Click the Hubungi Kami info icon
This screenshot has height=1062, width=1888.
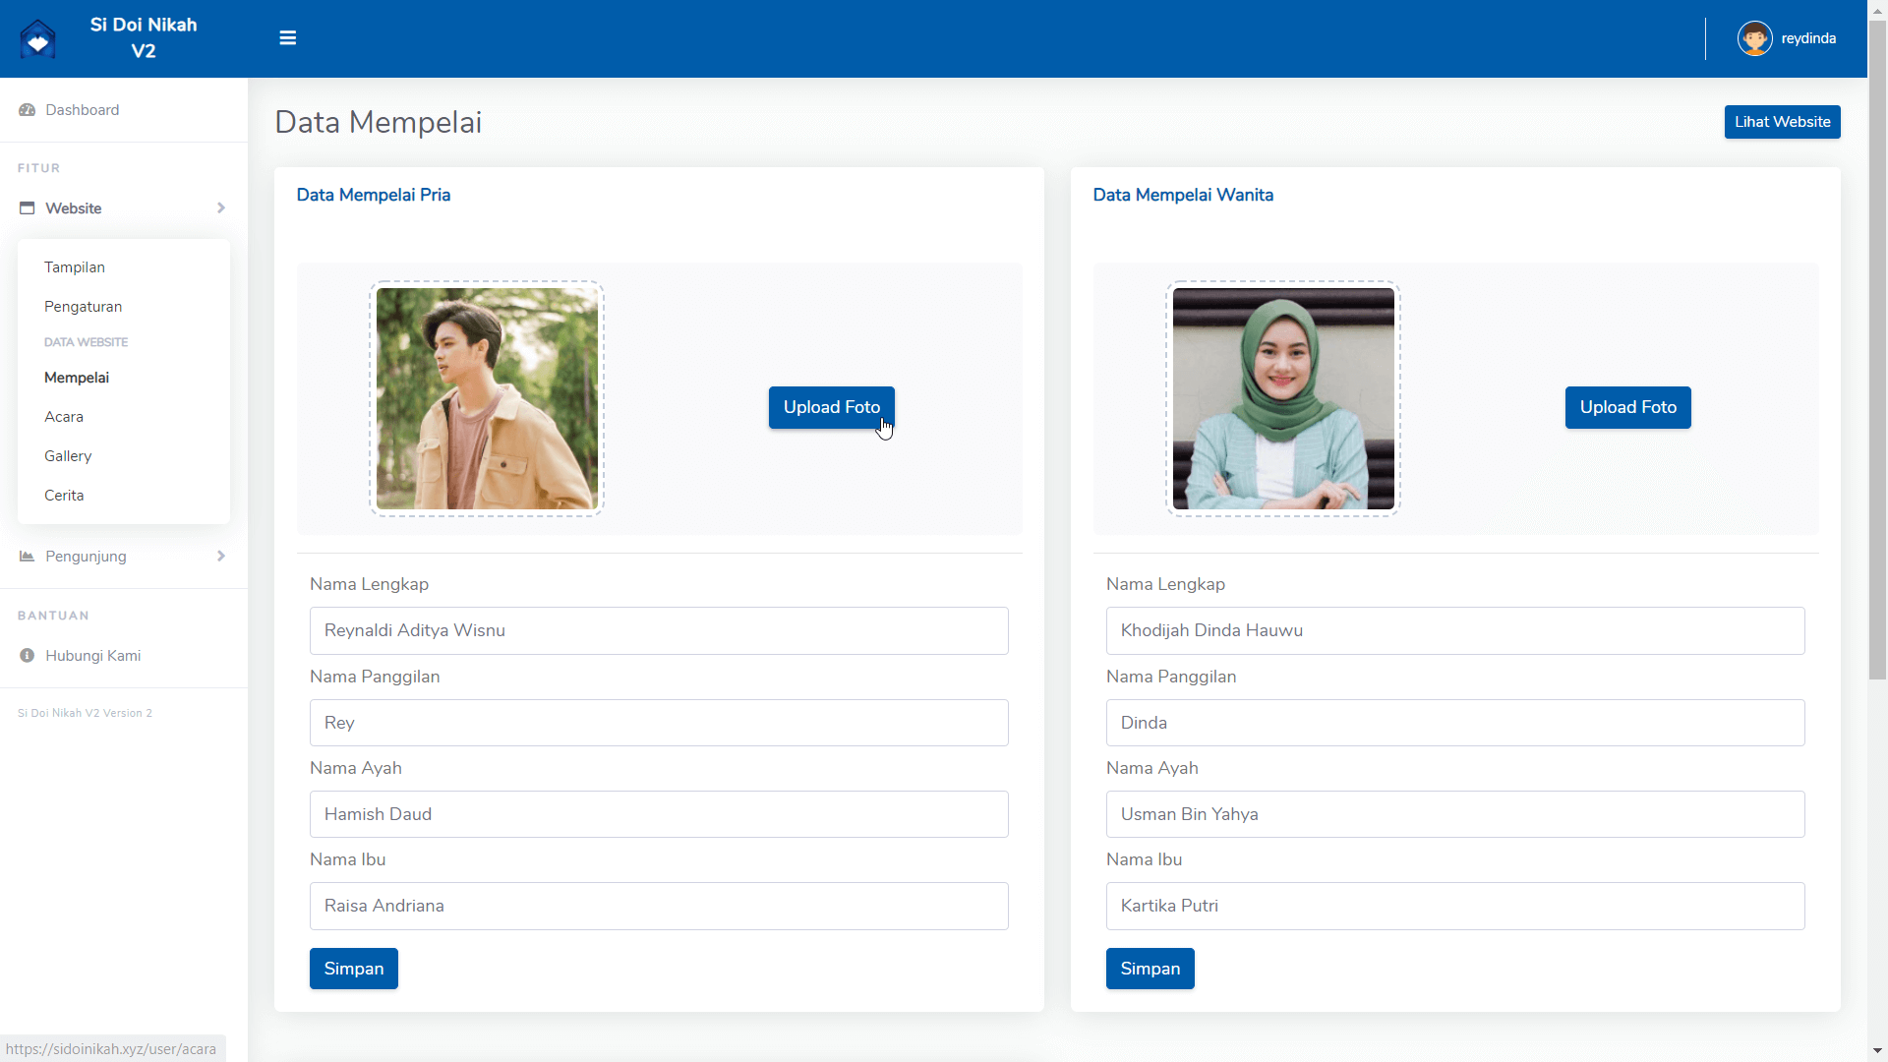click(27, 656)
